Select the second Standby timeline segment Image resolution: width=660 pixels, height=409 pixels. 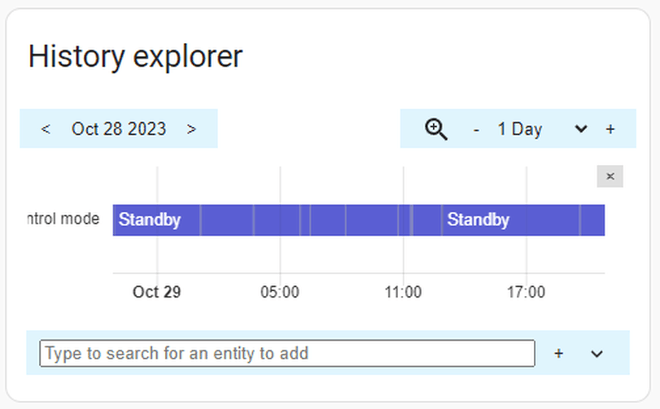point(510,220)
